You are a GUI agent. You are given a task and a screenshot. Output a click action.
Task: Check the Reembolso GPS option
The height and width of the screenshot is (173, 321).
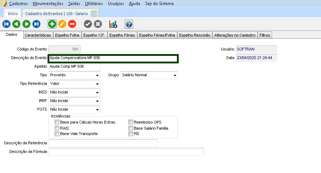point(130,122)
